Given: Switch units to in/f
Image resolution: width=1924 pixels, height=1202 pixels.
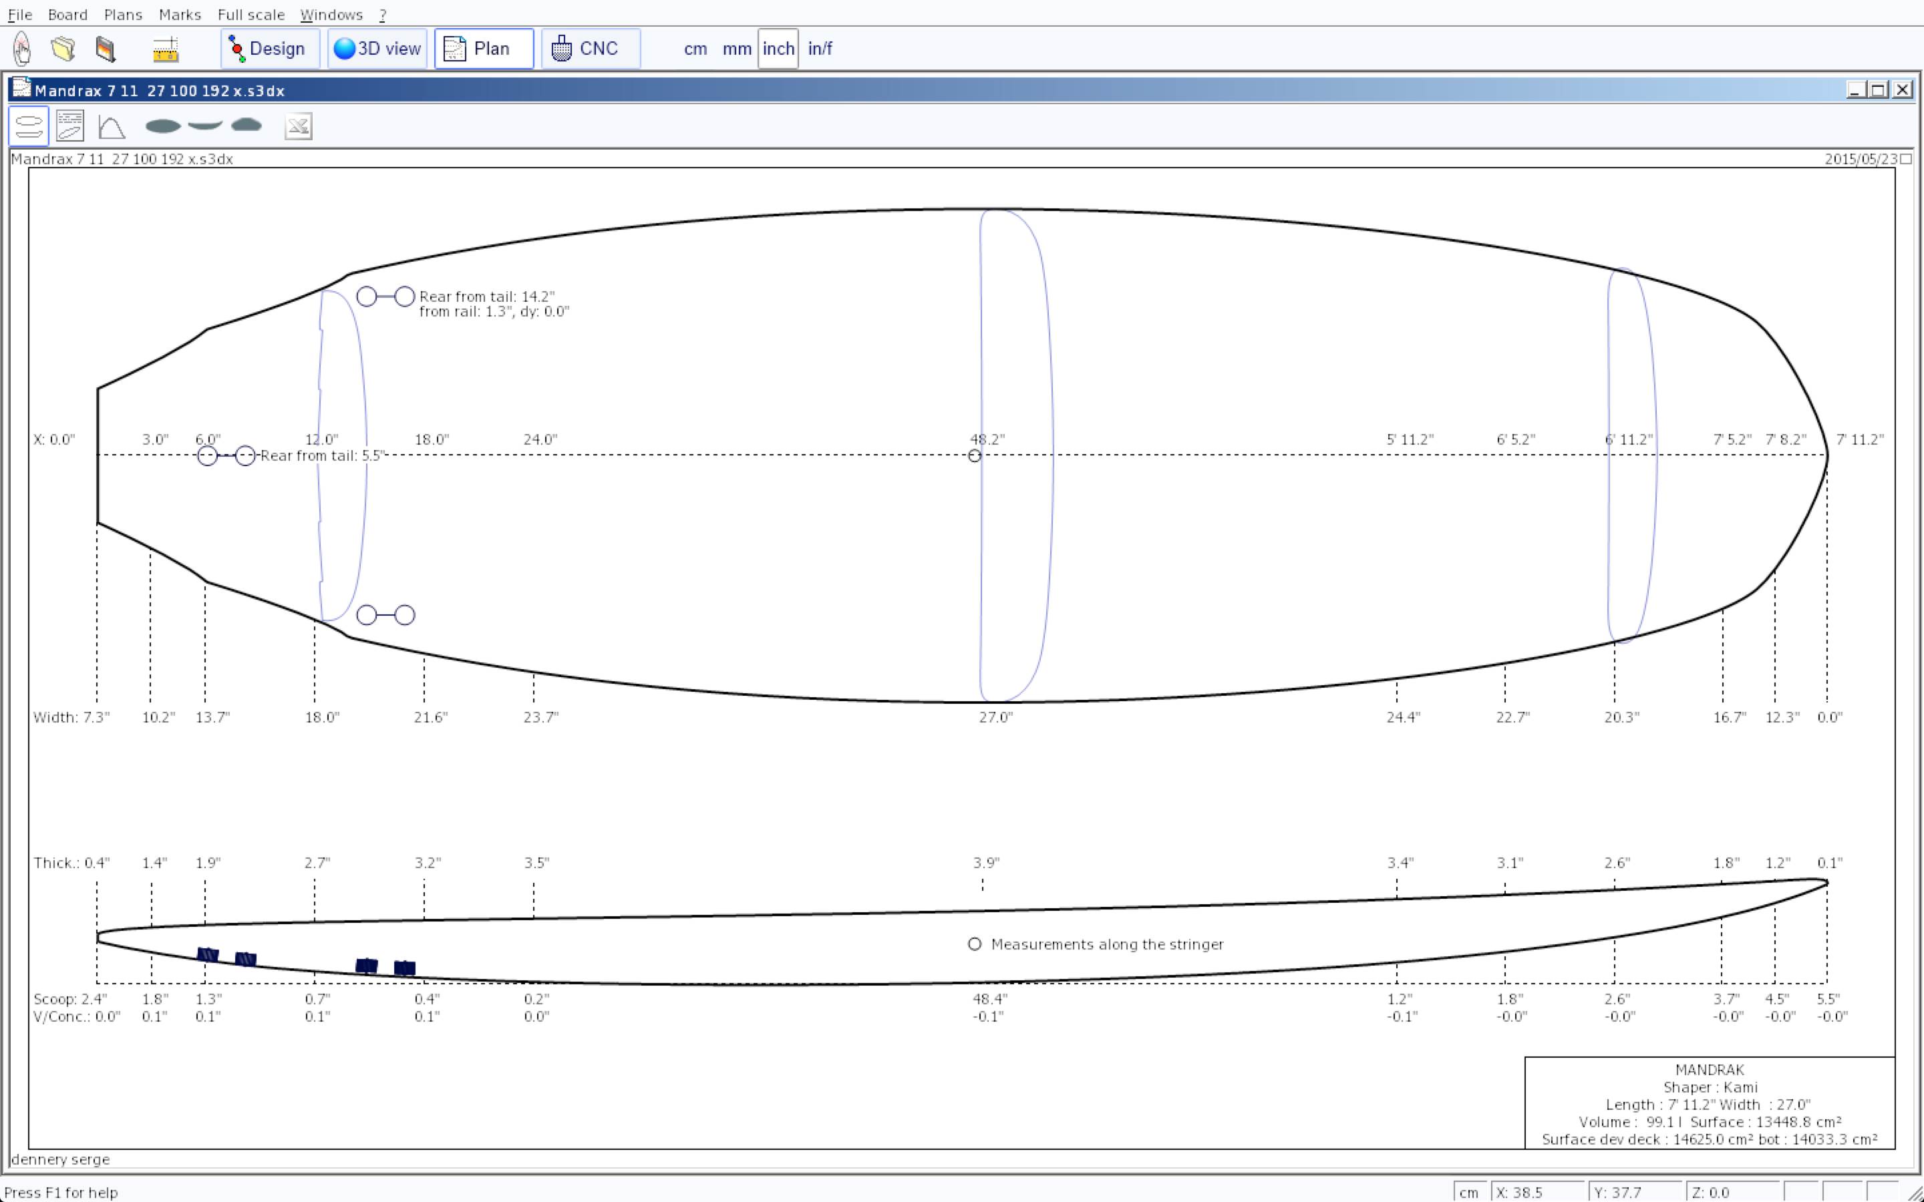Looking at the screenshot, I should point(820,49).
